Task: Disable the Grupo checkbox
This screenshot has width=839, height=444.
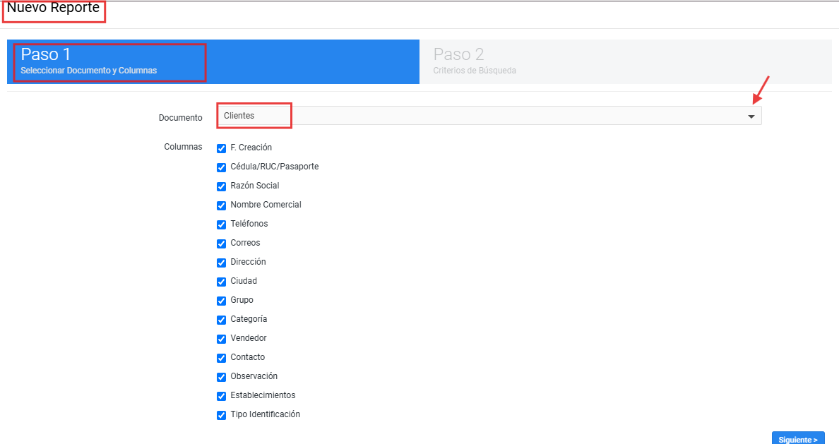Action: pyautogui.click(x=221, y=301)
